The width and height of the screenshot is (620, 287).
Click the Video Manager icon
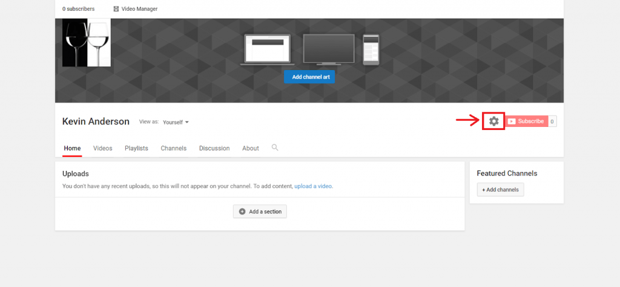click(x=116, y=8)
